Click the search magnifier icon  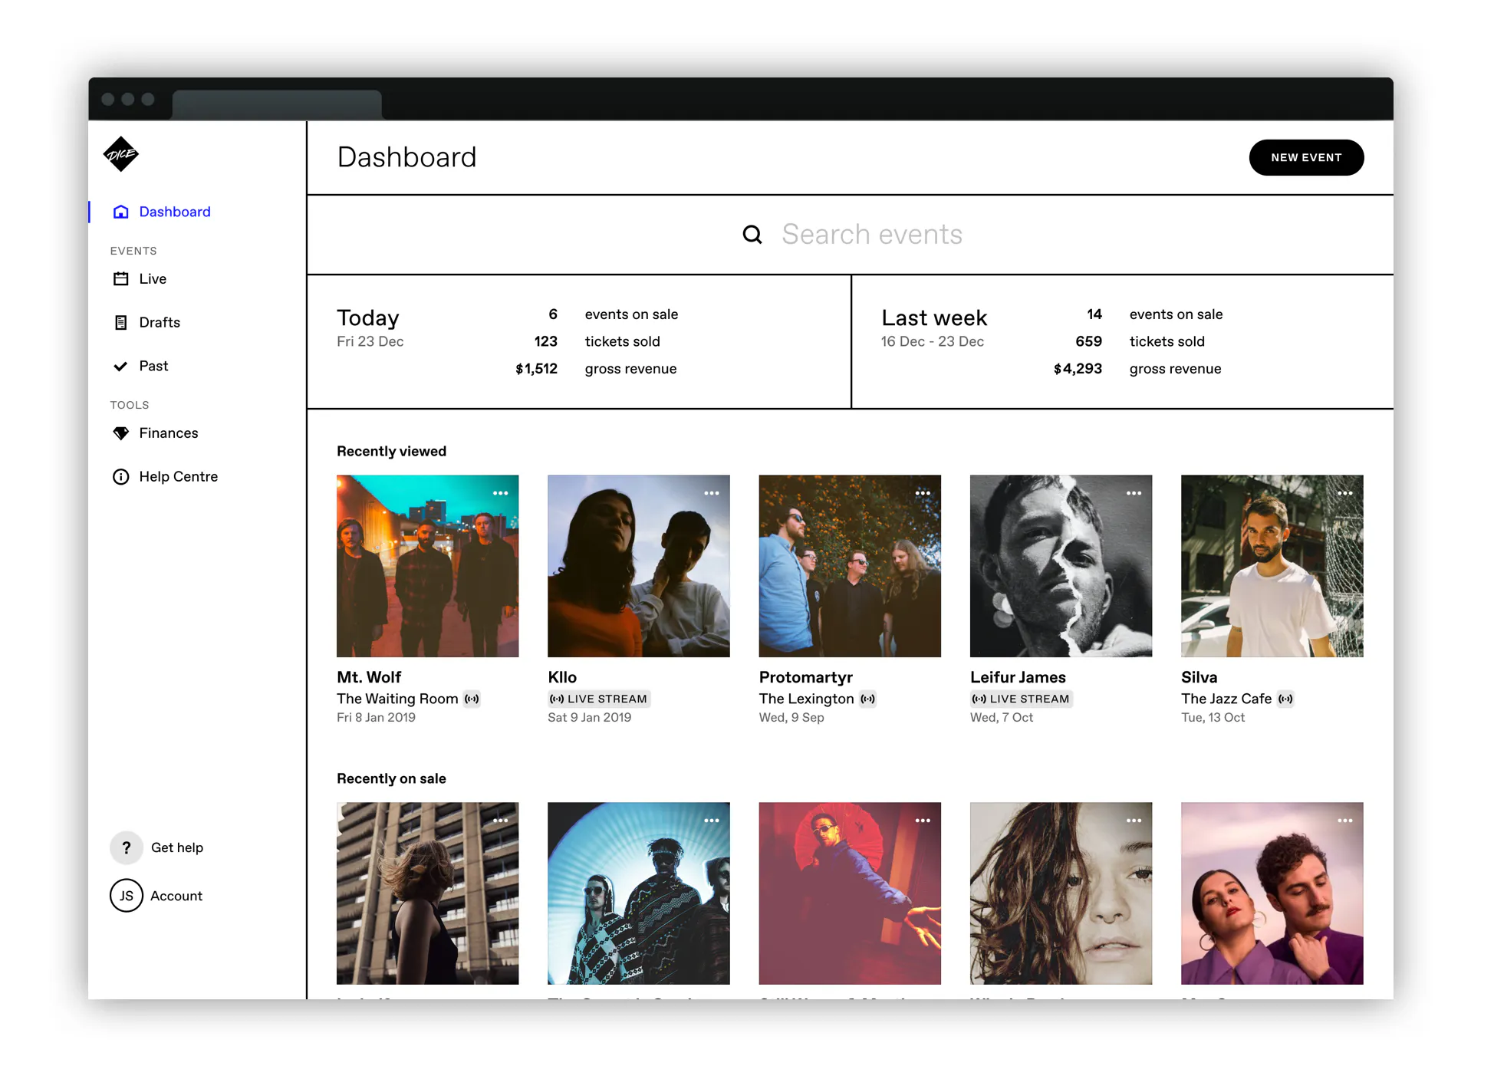coord(752,235)
